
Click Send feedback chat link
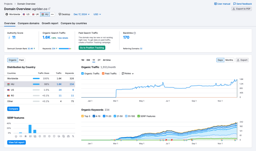[242, 4]
